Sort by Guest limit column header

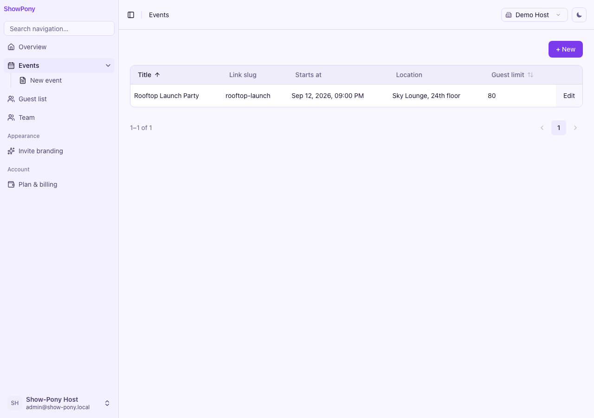pos(512,75)
